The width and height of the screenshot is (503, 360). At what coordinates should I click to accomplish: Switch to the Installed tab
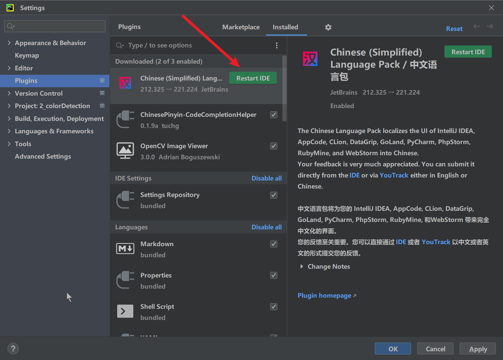(286, 27)
